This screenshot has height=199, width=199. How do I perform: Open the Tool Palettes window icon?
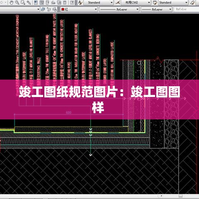pos(47,2)
